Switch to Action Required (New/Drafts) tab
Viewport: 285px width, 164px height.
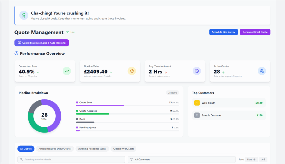[x=55, y=149]
